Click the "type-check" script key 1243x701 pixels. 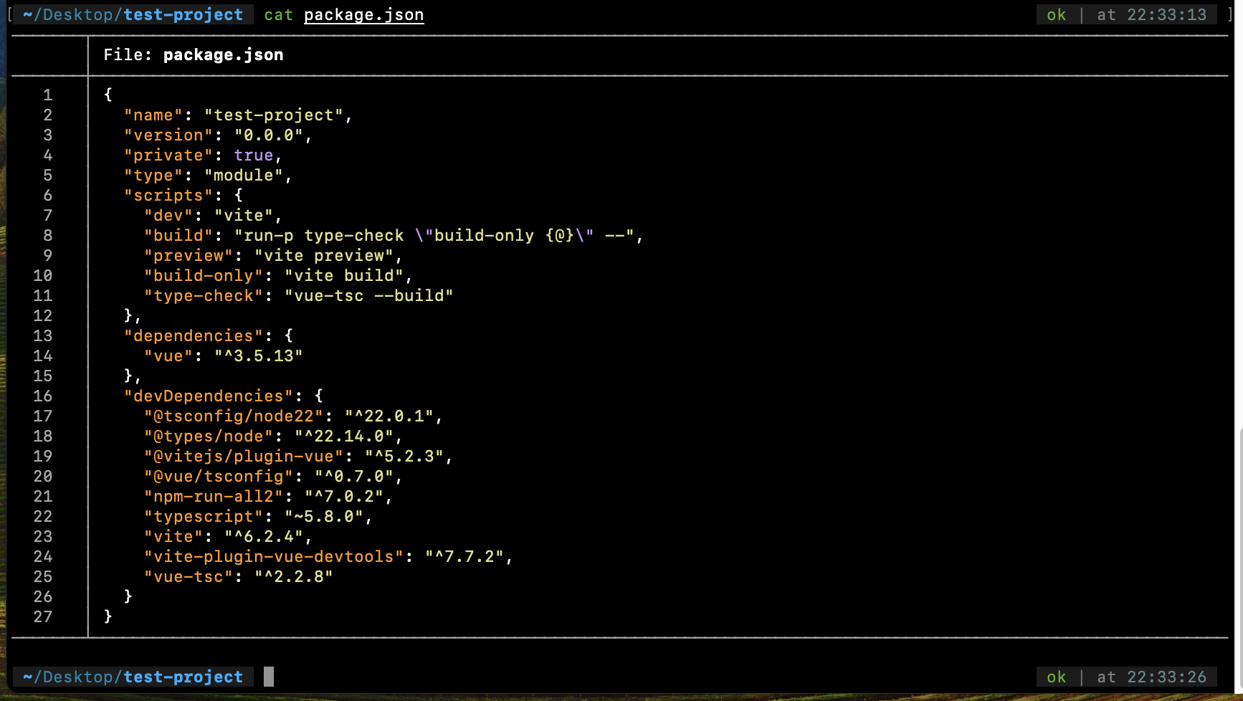(x=204, y=296)
